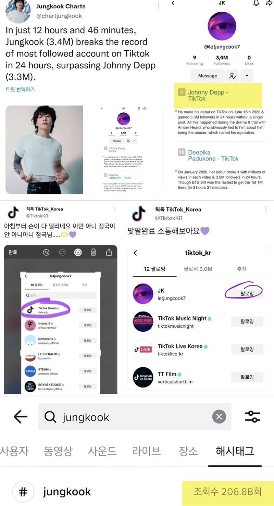
Task: Tap the undo icon in editor toolbar
Action: tap(46, 252)
